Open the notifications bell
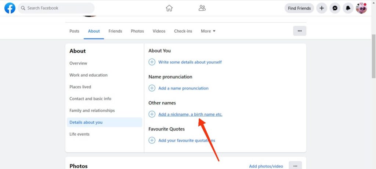The image size is (376, 169). click(x=348, y=8)
